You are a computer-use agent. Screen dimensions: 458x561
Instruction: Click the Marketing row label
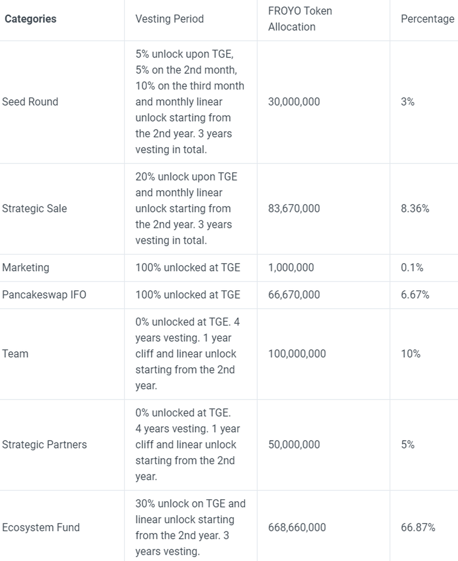pos(26,268)
